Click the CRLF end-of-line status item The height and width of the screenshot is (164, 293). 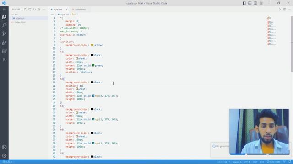pos(255,162)
